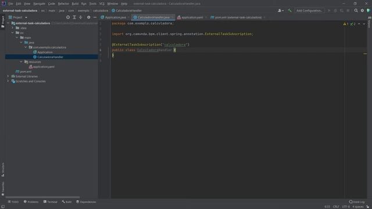
Task: Open the Terminal tool window
Action: pos(51,202)
